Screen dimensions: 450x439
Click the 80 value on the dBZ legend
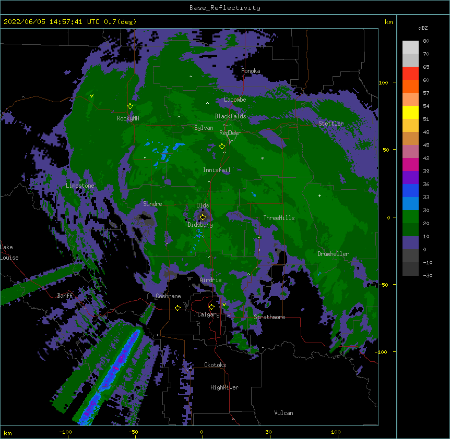tap(426, 41)
